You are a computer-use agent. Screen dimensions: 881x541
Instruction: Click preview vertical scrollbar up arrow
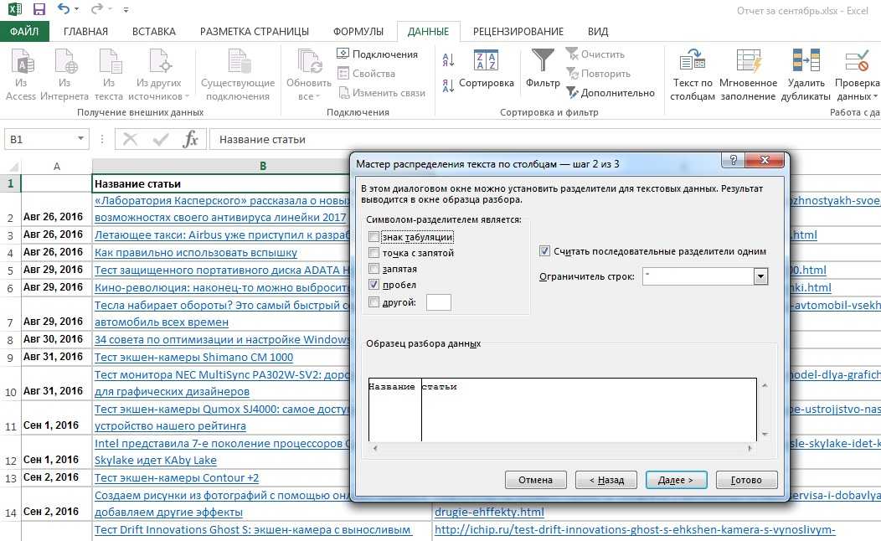click(764, 386)
